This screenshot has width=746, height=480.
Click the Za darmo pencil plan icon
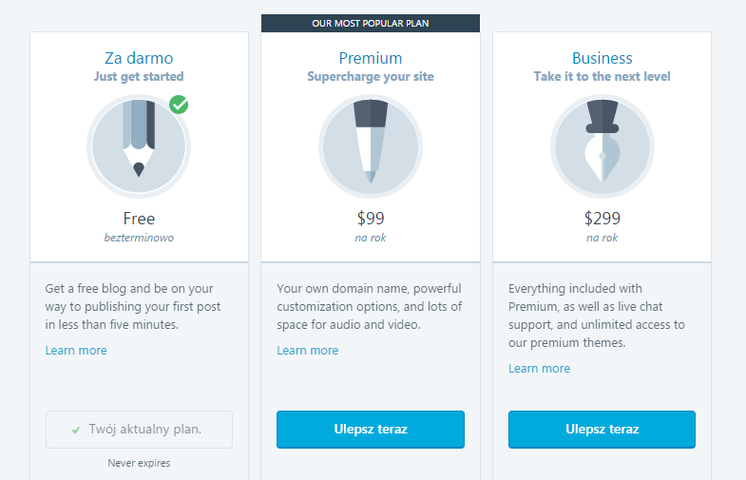click(x=139, y=146)
